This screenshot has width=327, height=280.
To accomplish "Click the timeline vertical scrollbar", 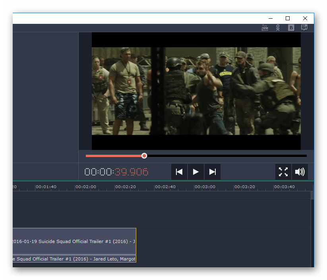I will coord(312,195).
